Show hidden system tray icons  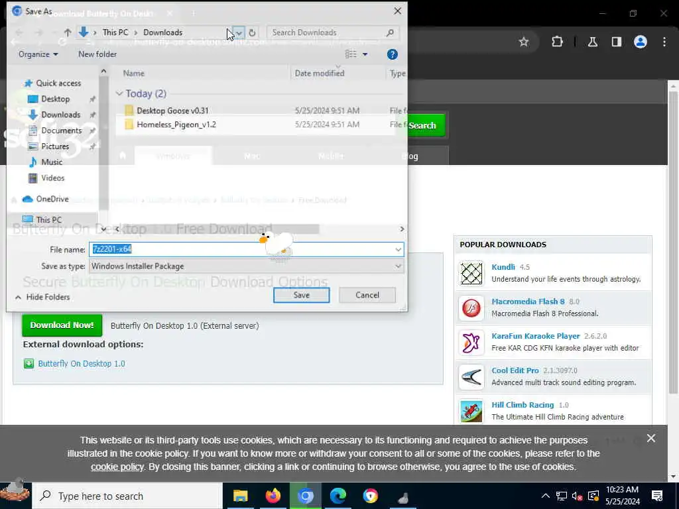pos(546,496)
